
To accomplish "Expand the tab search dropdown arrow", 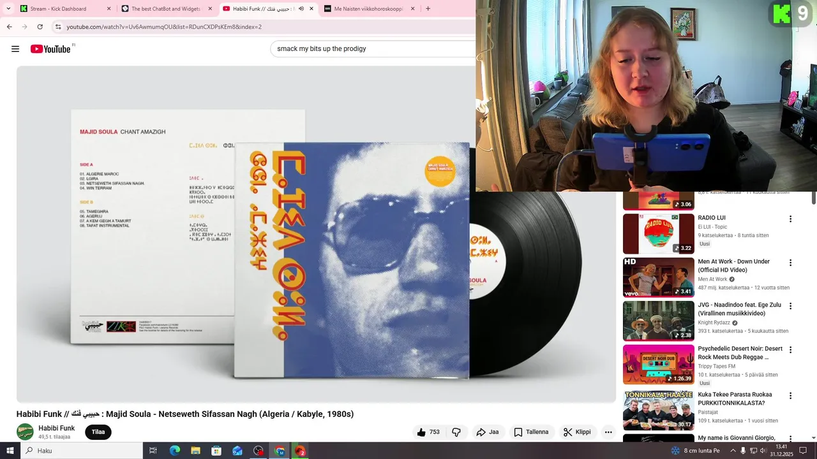I will click(x=8, y=9).
